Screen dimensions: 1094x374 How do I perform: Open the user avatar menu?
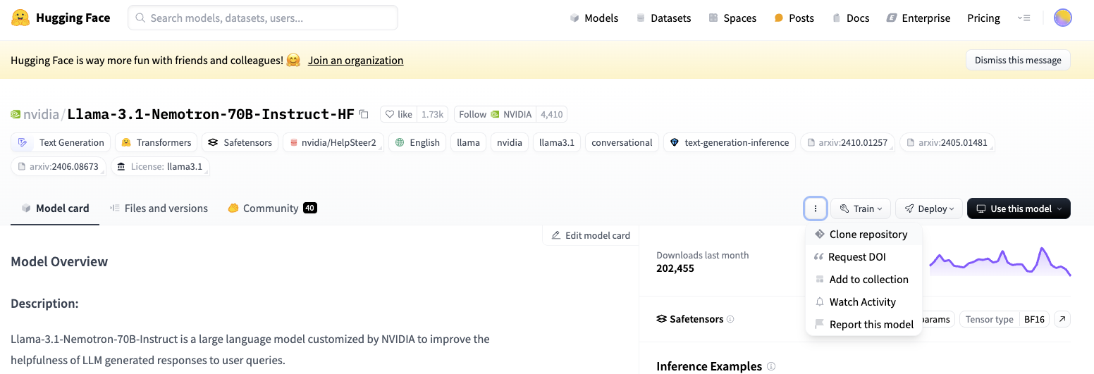[1062, 18]
